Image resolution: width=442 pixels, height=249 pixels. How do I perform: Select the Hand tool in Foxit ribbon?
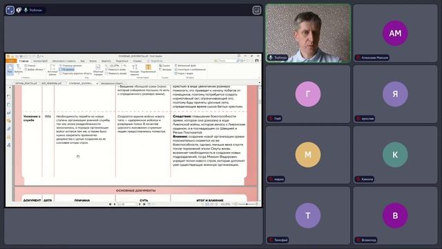click(x=10, y=69)
